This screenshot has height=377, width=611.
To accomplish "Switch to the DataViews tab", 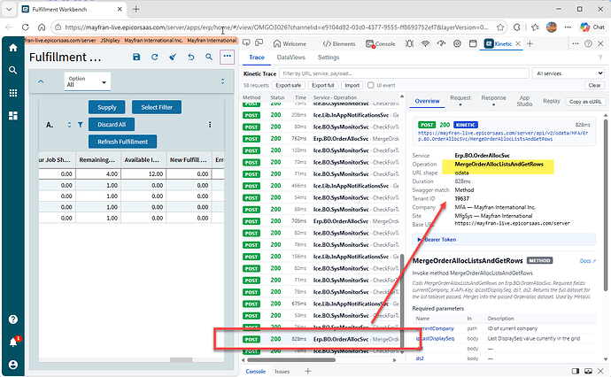I will click(x=290, y=58).
